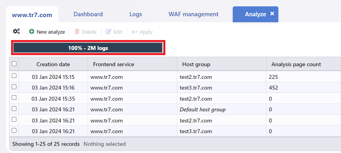Click the 100% - 2M logs progress bar
Viewport: 341px width, 153px height.
pos(88,48)
